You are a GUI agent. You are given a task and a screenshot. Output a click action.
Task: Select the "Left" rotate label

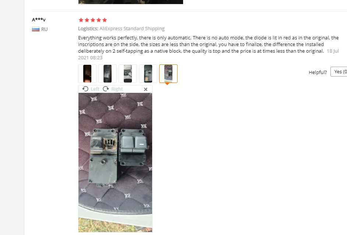pos(95,89)
